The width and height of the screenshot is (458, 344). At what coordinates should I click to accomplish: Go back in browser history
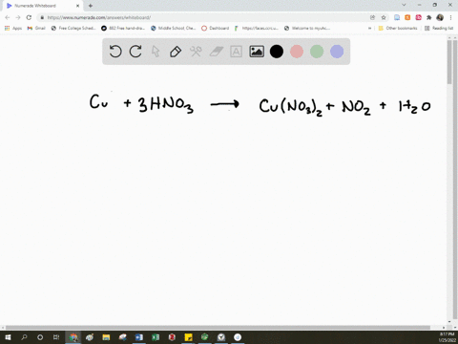(x=8, y=17)
